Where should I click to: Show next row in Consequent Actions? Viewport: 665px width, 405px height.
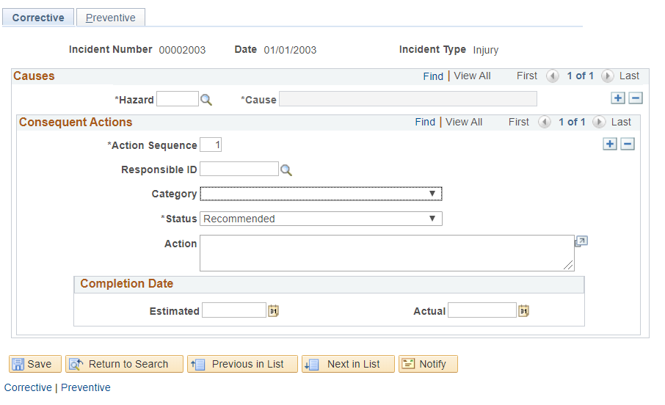click(x=599, y=122)
